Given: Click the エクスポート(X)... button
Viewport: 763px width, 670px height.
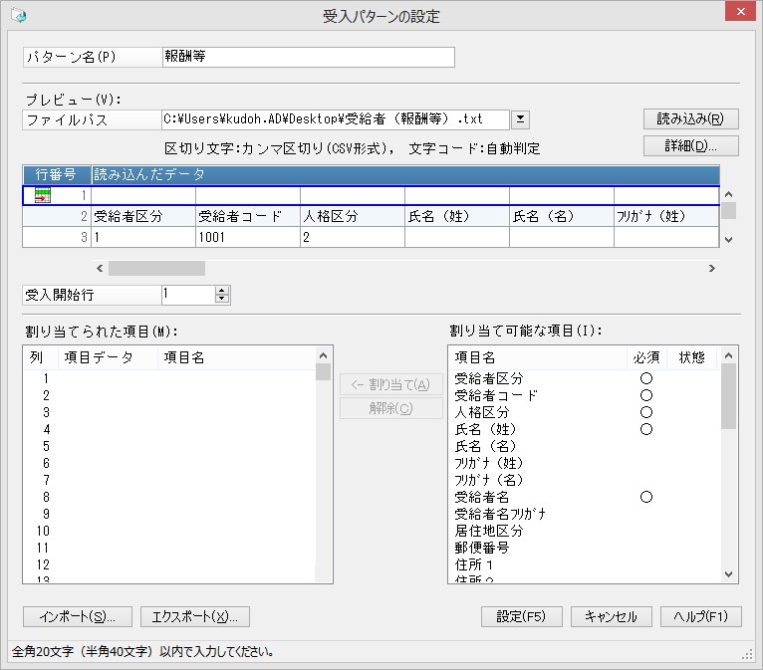Looking at the screenshot, I should [x=195, y=617].
